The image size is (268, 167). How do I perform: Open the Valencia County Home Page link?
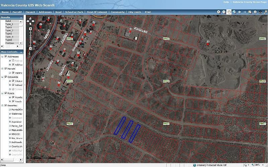click(249, 2)
